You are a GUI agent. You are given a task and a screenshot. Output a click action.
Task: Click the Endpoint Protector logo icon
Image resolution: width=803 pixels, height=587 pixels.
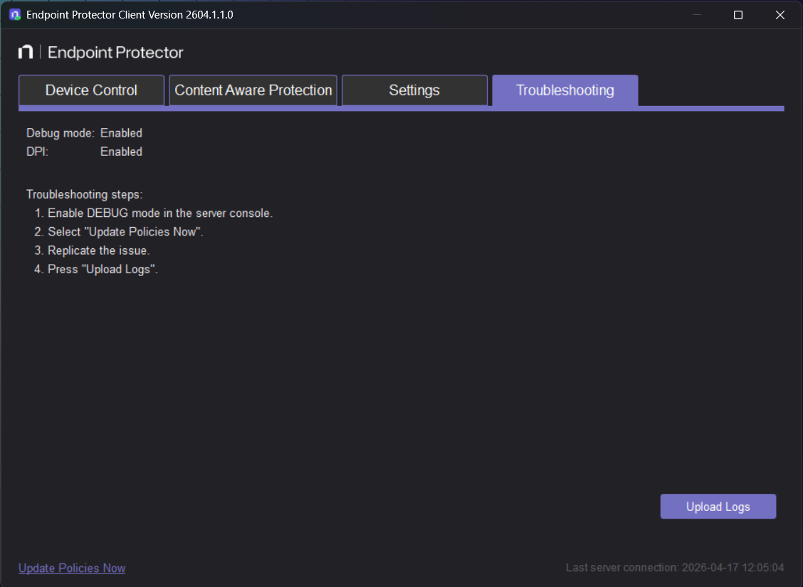pos(26,51)
